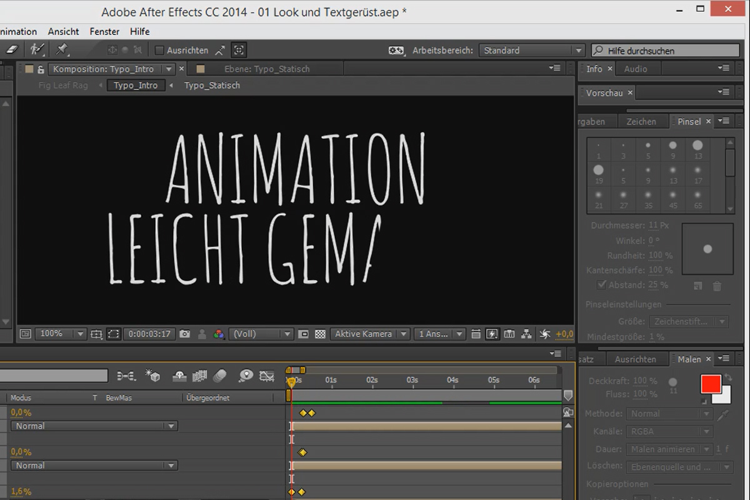Viewport: 750px width, 500px height.
Task: Toggle the Abstand checkbox in Pinsel panel
Action: (602, 285)
